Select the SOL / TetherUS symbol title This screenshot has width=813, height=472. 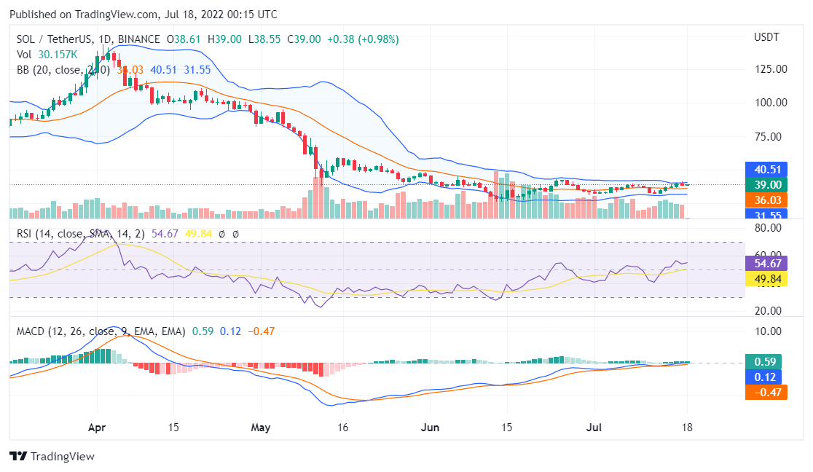tap(57, 39)
